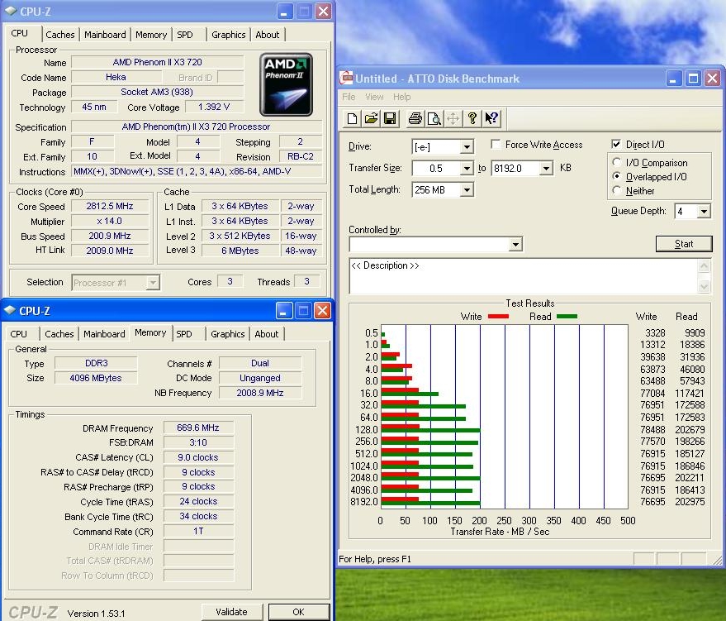Click the green Read legend swatch
This screenshot has height=621, width=726.
[567, 317]
